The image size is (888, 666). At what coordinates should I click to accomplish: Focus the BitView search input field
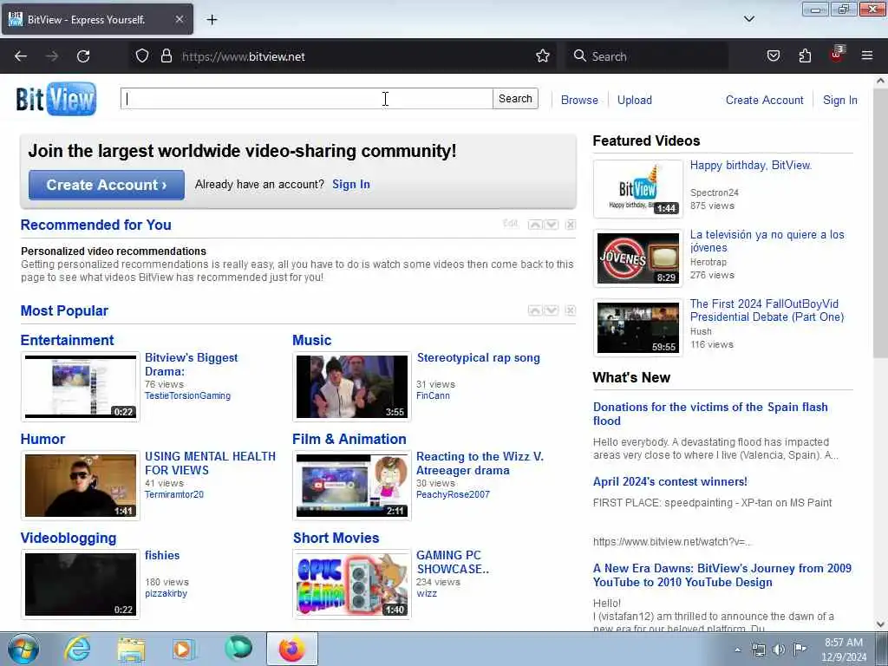coord(306,99)
